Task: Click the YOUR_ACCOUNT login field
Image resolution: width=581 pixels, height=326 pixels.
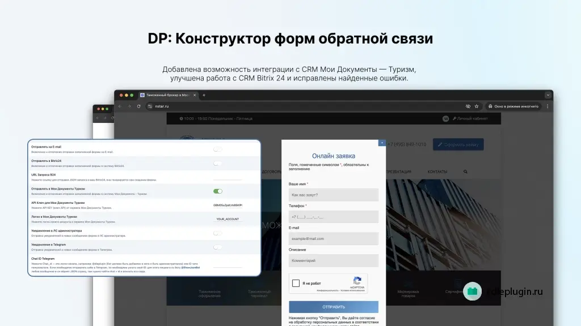Action: pyautogui.click(x=228, y=219)
